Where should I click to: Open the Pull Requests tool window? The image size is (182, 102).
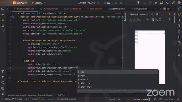(3, 26)
